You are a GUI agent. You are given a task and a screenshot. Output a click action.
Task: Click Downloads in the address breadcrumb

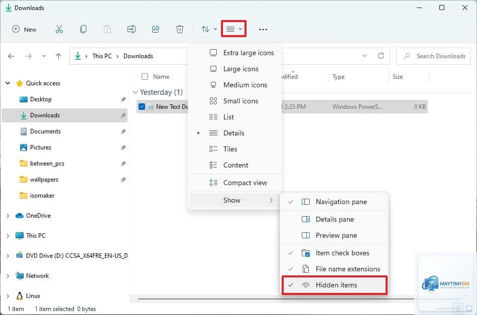click(x=138, y=56)
